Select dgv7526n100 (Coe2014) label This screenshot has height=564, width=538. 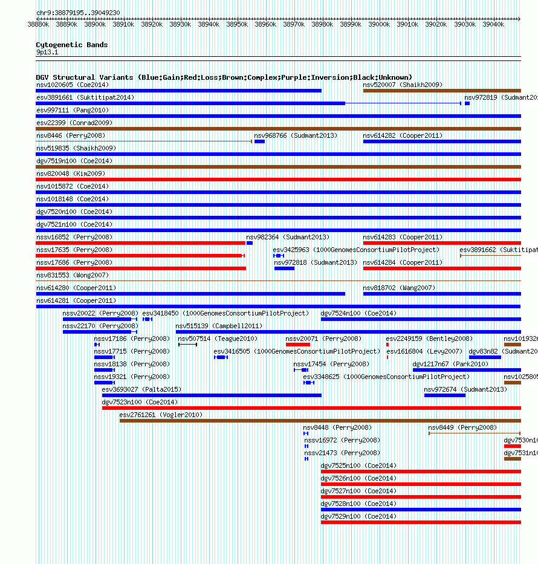[x=358, y=478]
